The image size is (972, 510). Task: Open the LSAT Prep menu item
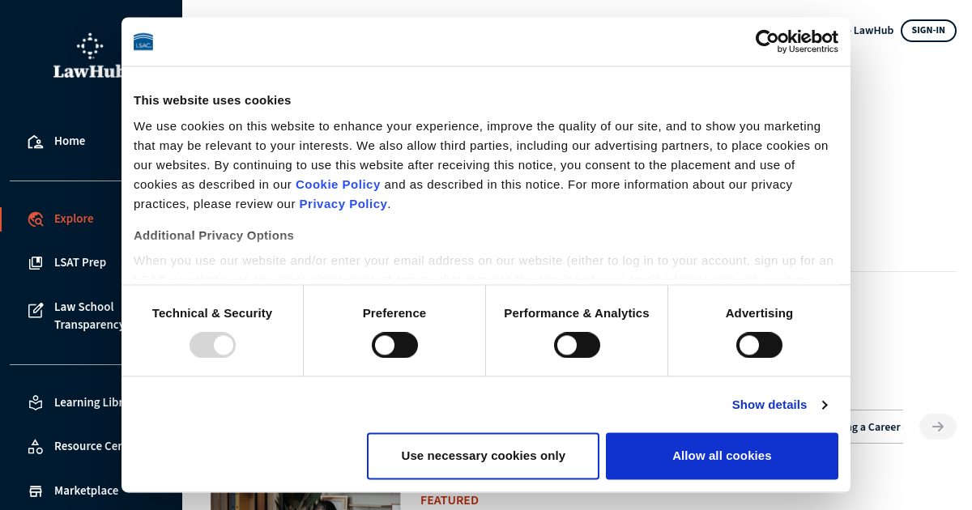(x=80, y=262)
